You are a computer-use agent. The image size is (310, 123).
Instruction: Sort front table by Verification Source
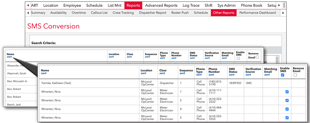coord(248,75)
